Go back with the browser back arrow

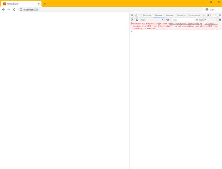pyautogui.click(x=3, y=10)
